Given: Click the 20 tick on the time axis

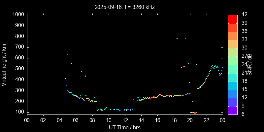Looking at the screenshot, I should coord(190,120).
